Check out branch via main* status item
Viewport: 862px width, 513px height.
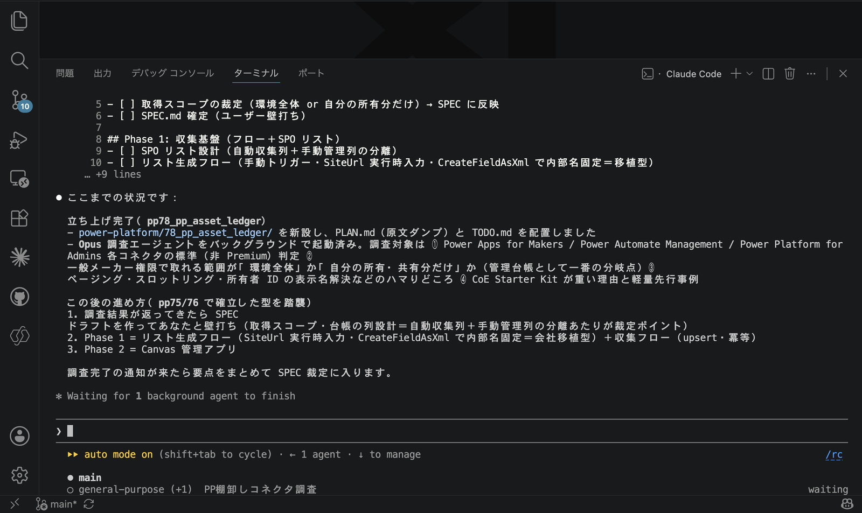coord(57,504)
